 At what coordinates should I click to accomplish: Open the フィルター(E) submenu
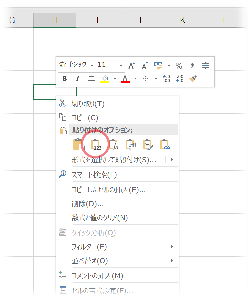118,247
